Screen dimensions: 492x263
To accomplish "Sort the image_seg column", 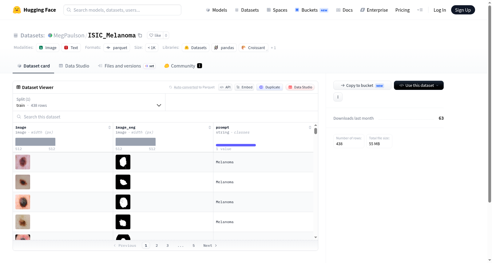I will (x=210, y=127).
